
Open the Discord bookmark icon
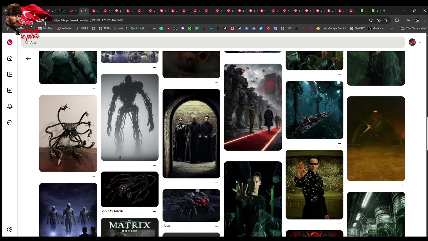click(x=254, y=29)
